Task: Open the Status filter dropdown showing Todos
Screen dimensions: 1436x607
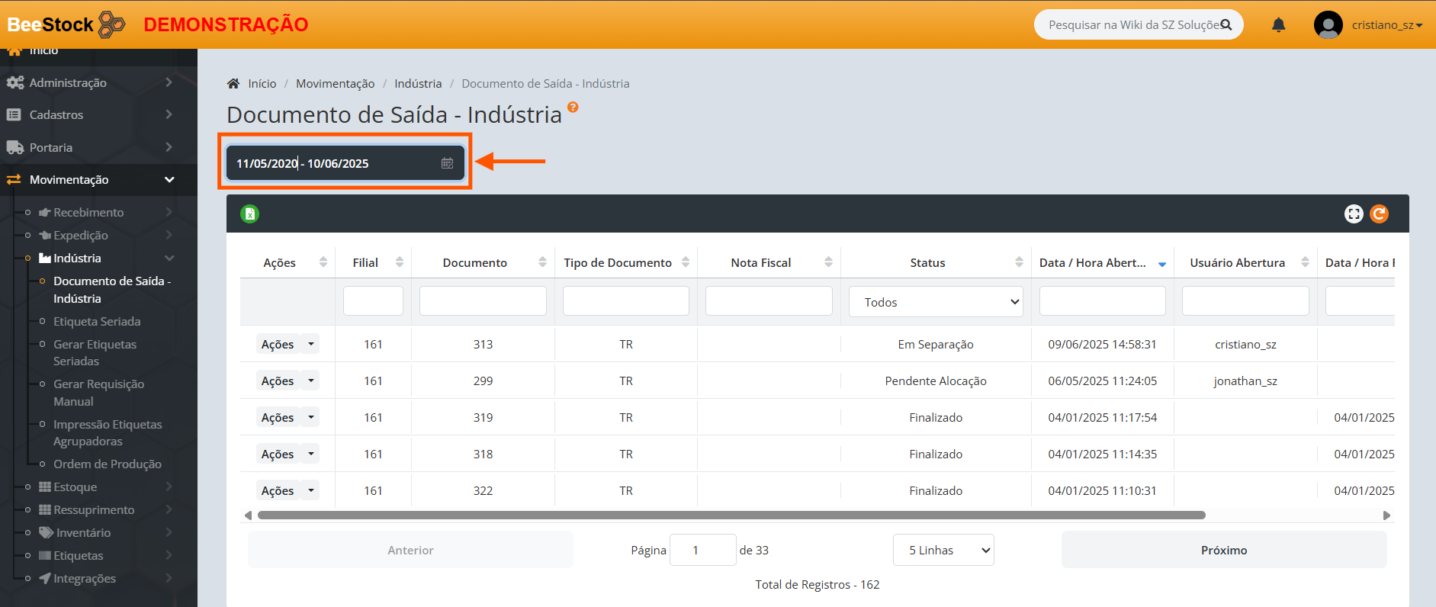Action: [x=936, y=302]
